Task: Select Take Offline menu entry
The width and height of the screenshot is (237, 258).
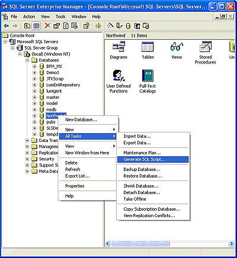Action: 153,199
